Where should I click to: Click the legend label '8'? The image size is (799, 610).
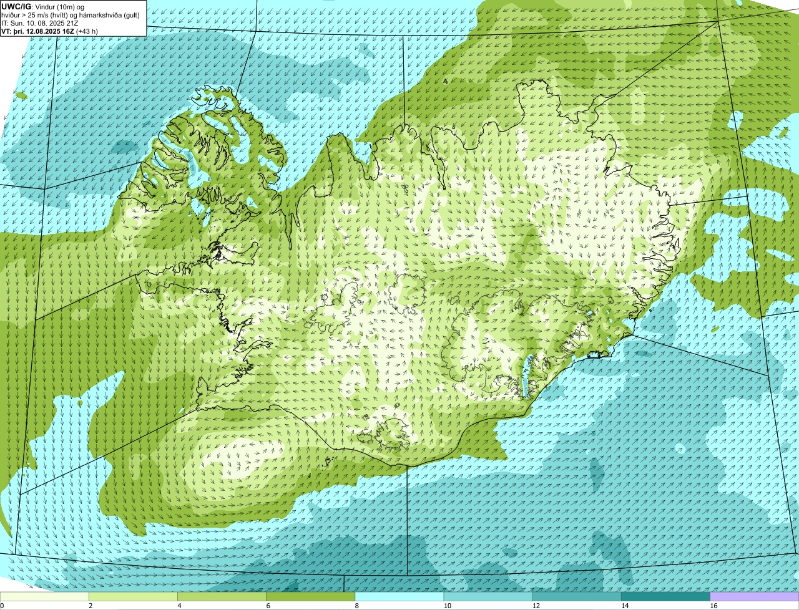[x=356, y=606]
